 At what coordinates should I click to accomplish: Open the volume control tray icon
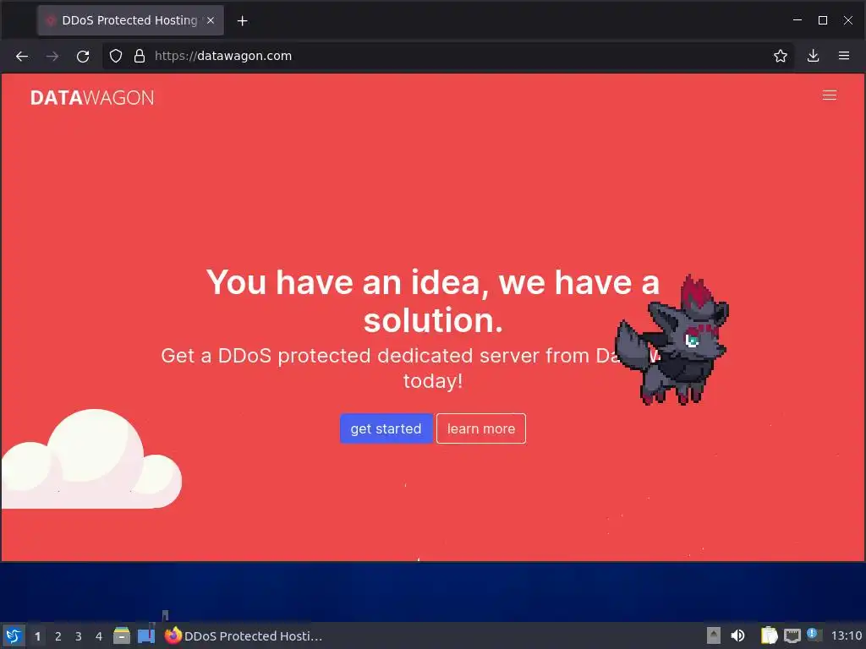tap(737, 635)
